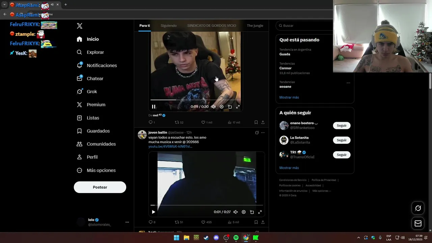This screenshot has width=432, height=243.
Task: Follow enano bostero
Action: pyautogui.click(x=342, y=126)
